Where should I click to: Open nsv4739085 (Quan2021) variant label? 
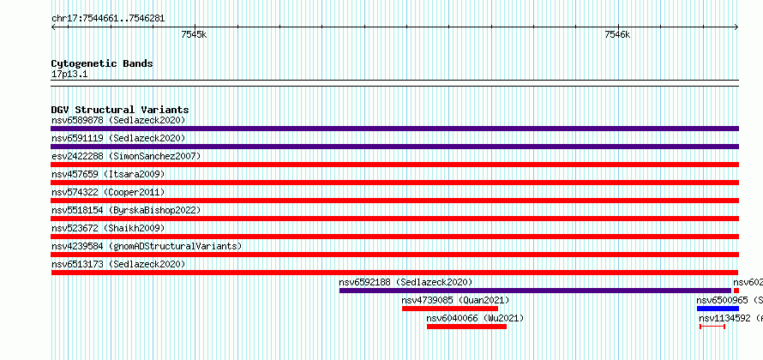pyautogui.click(x=455, y=300)
